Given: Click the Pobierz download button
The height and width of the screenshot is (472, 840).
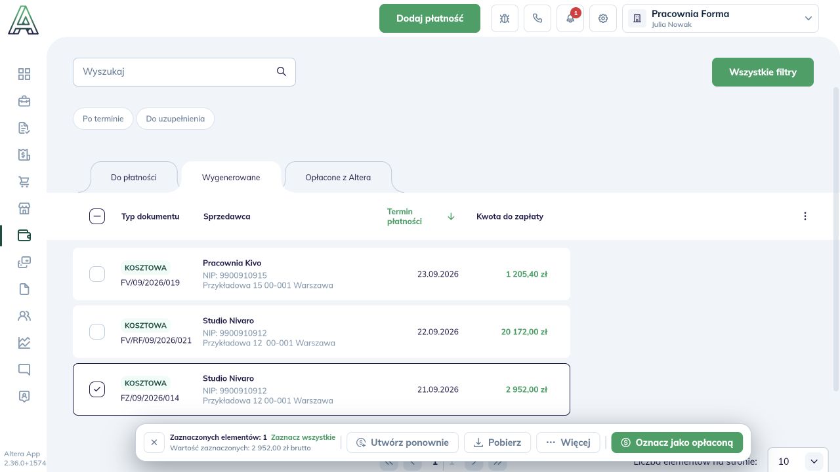Looking at the screenshot, I should (497, 442).
